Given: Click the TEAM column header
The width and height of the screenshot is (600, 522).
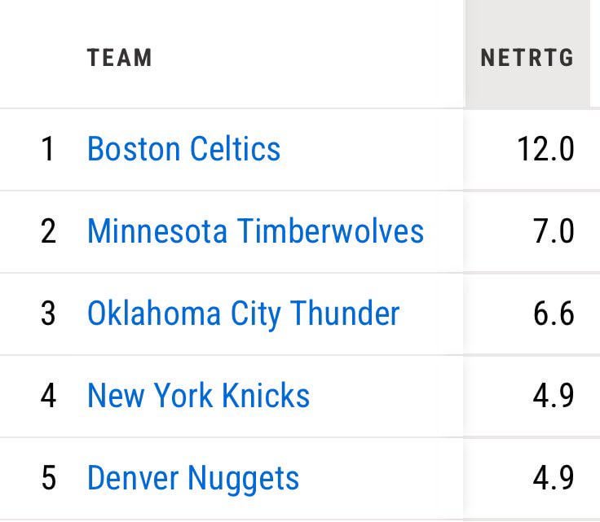Looking at the screenshot, I should (x=120, y=58).
